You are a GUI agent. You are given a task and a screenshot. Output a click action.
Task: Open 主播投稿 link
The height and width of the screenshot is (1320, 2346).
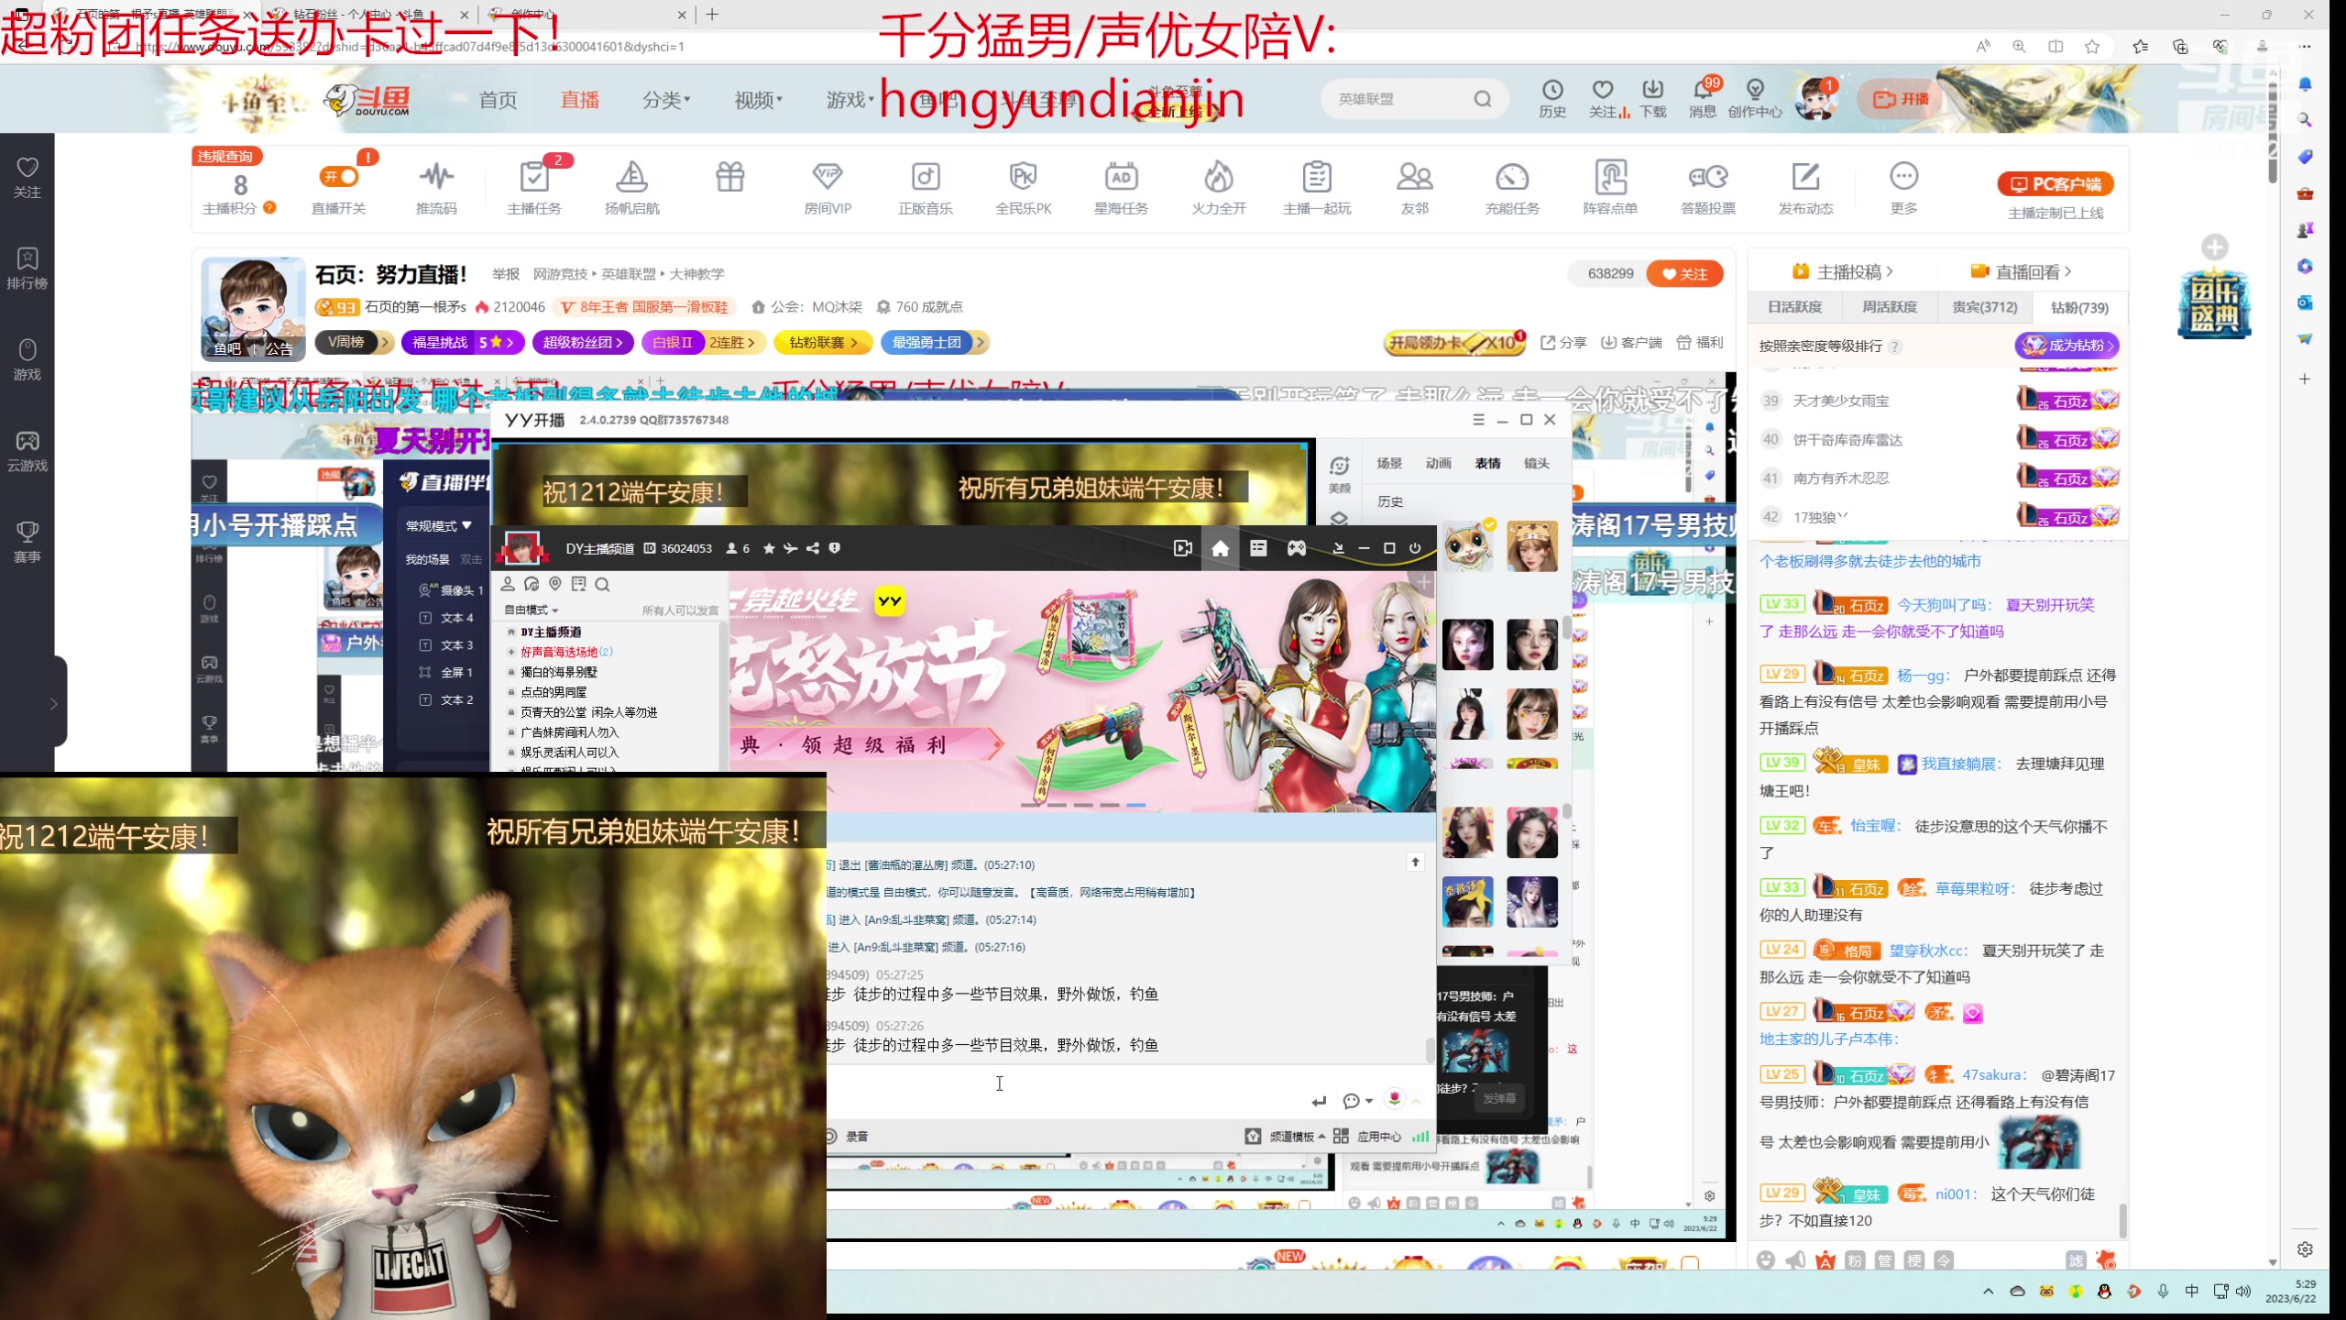[1842, 271]
